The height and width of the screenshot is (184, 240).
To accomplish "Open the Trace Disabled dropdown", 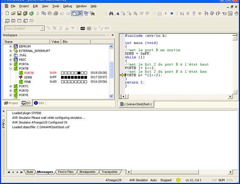I will point(42,28).
